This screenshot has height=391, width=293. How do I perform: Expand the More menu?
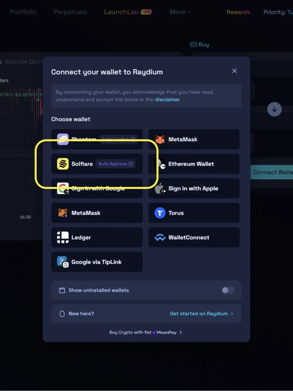(180, 12)
